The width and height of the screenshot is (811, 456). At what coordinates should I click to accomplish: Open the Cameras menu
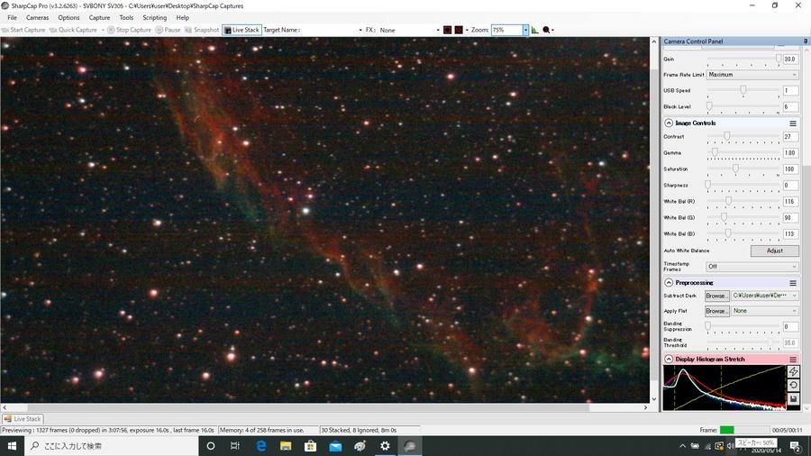[37, 18]
